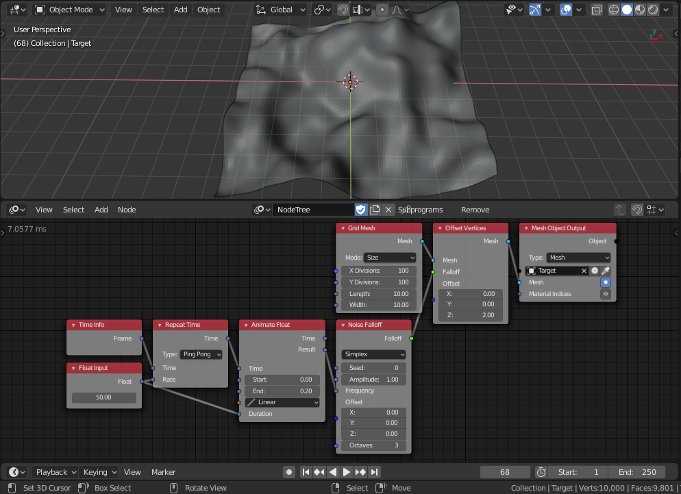Image resolution: width=681 pixels, height=494 pixels.
Task: Enable fake user shield for NodeTree
Action: click(x=361, y=210)
